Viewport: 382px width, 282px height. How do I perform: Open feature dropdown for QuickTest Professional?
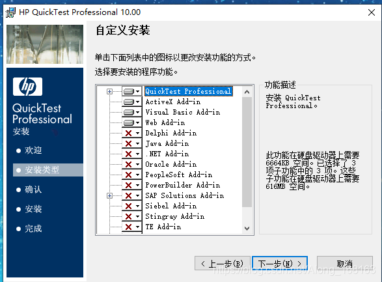pos(132,91)
